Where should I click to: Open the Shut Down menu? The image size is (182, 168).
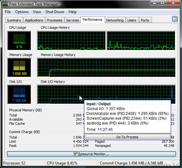(x=55, y=12)
